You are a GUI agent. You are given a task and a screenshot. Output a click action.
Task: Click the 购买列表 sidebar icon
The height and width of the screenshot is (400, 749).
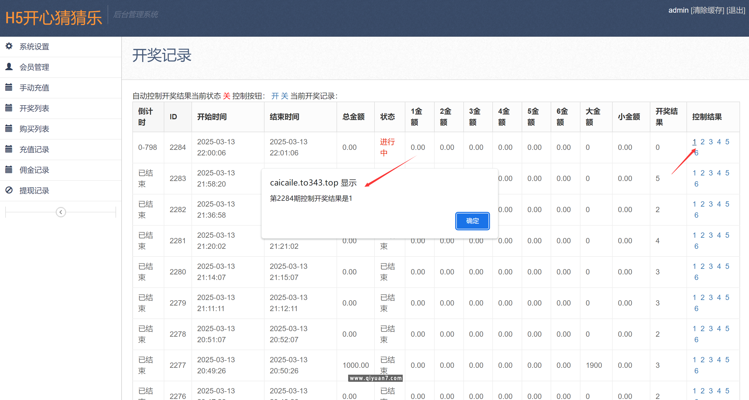tap(9, 128)
